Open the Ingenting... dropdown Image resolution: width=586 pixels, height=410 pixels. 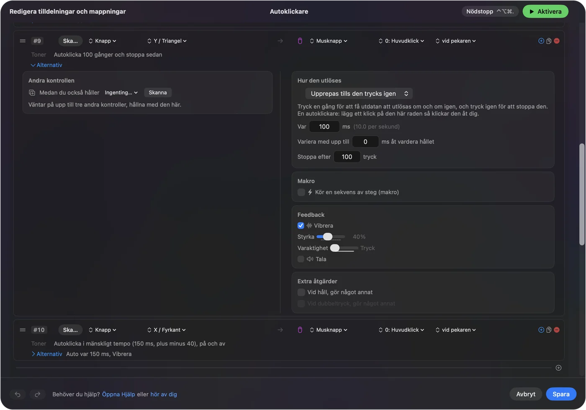[x=121, y=93]
